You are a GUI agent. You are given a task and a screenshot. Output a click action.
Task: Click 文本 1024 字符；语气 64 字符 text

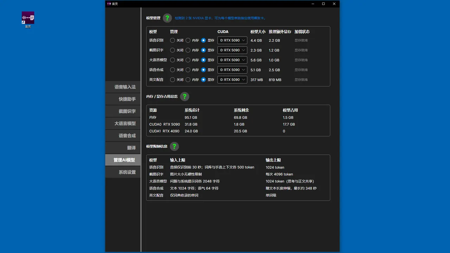[194, 188]
